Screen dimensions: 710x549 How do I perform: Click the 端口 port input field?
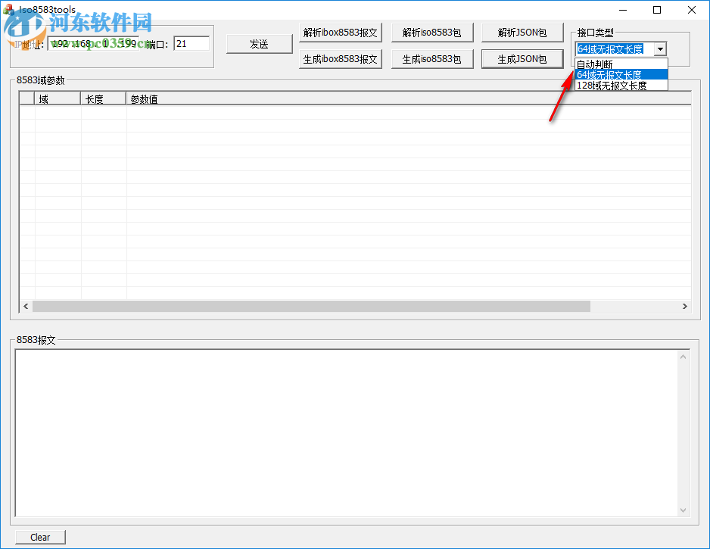pos(191,43)
